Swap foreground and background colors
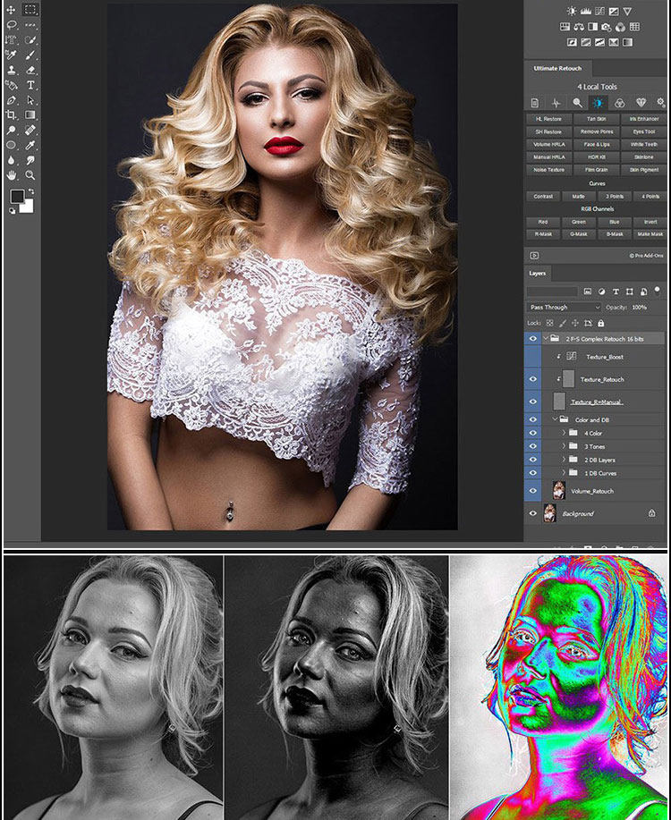 pyautogui.click(x=31, y=192)
